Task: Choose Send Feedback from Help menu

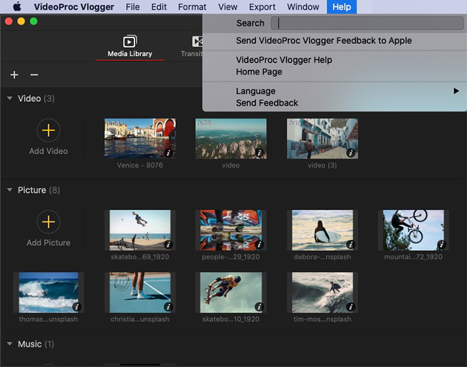Action: pos(267,103)
